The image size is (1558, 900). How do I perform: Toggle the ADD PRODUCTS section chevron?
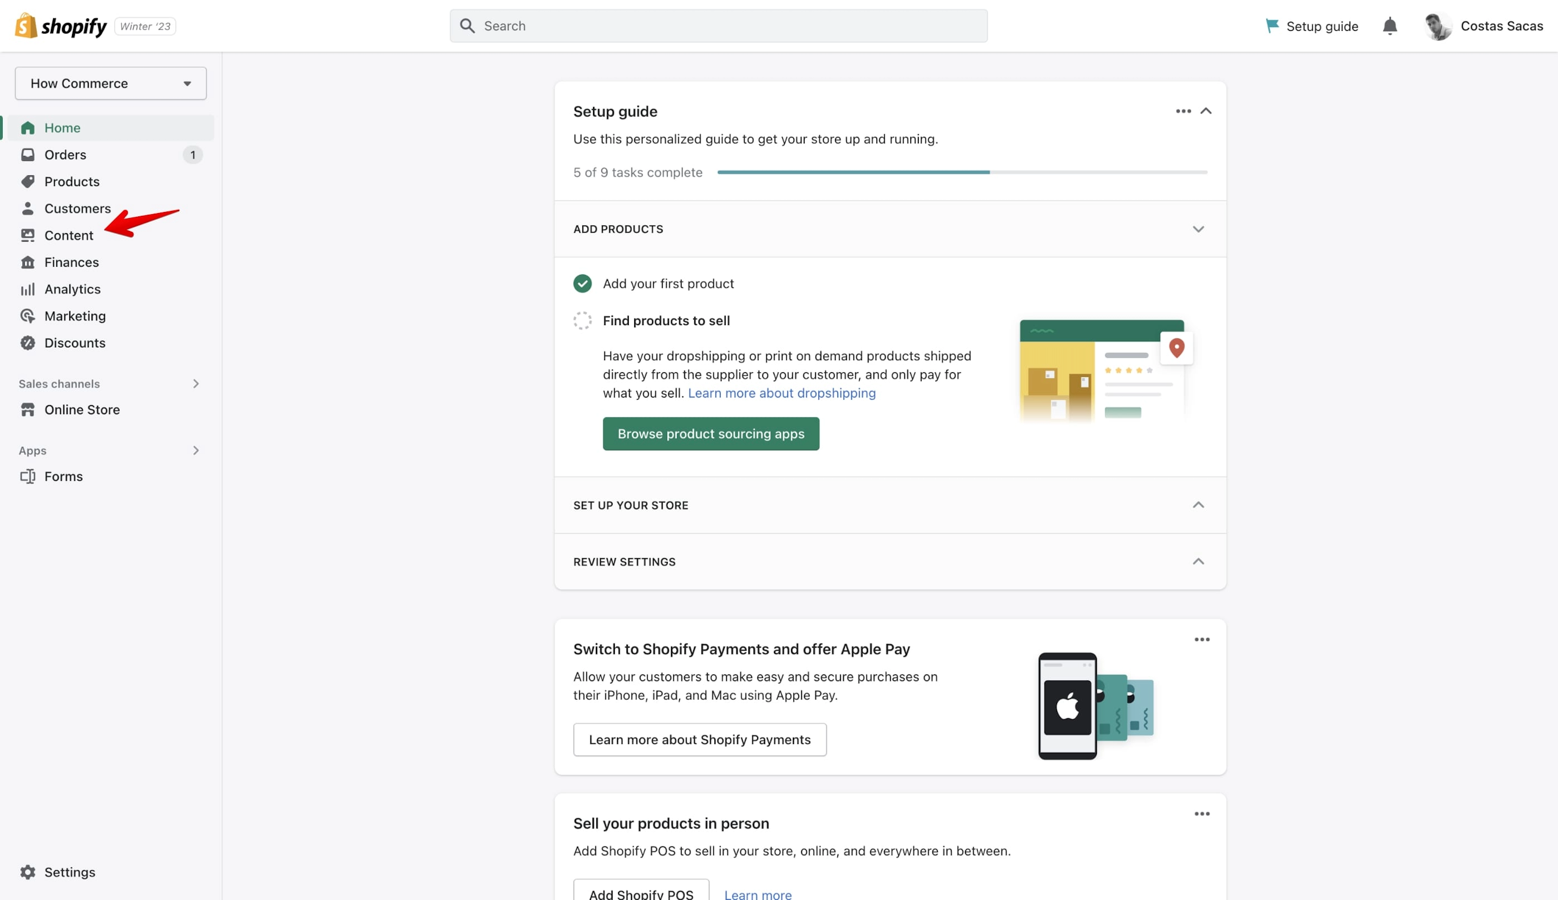[1198, 229]
